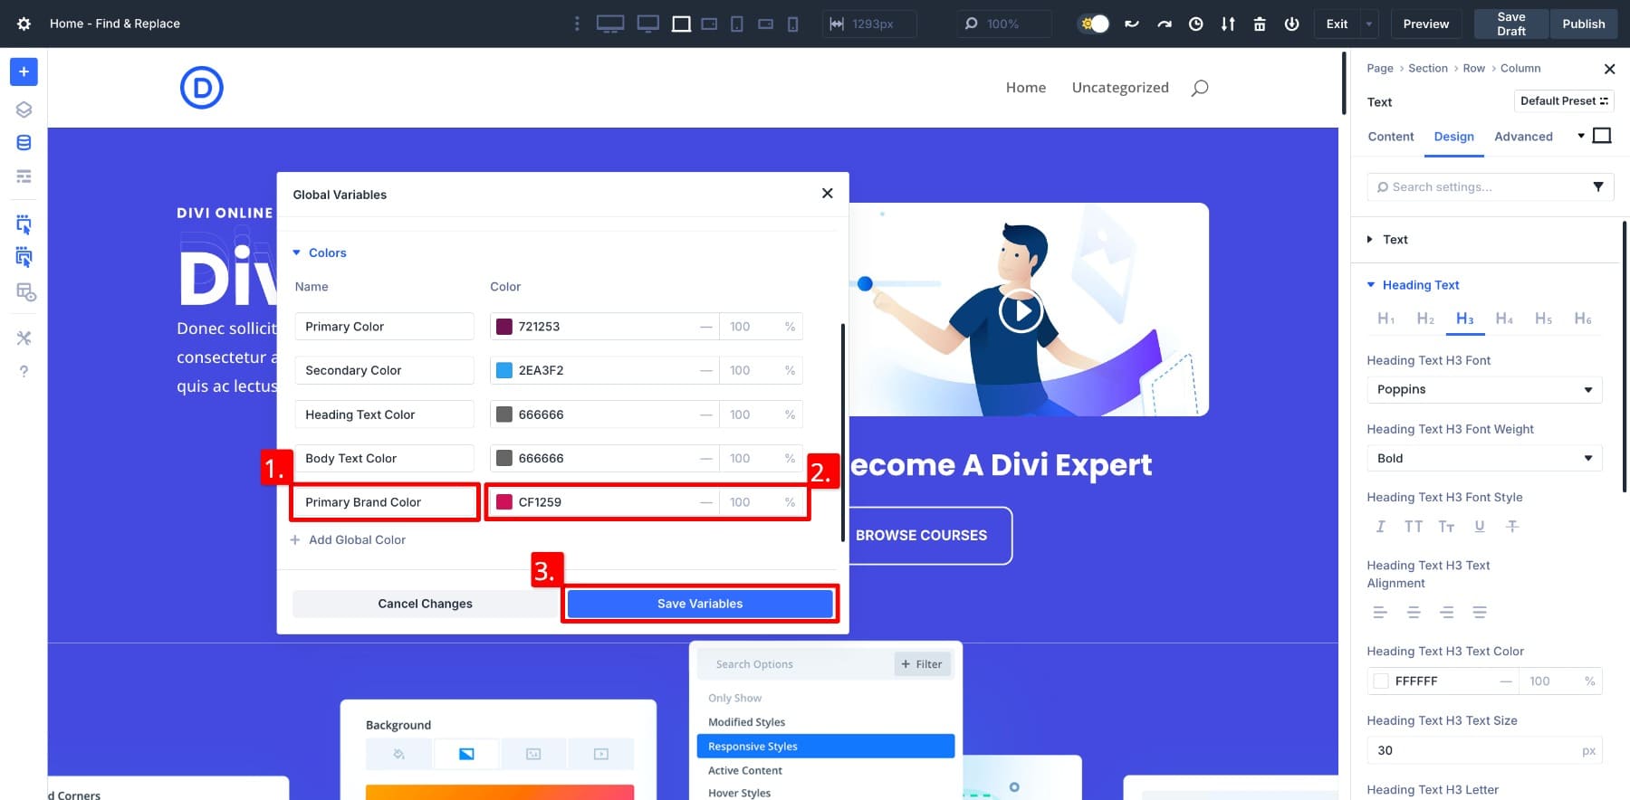Open the portability import/export arrows icon
Screen dimensions: 1630x800
1228,24
